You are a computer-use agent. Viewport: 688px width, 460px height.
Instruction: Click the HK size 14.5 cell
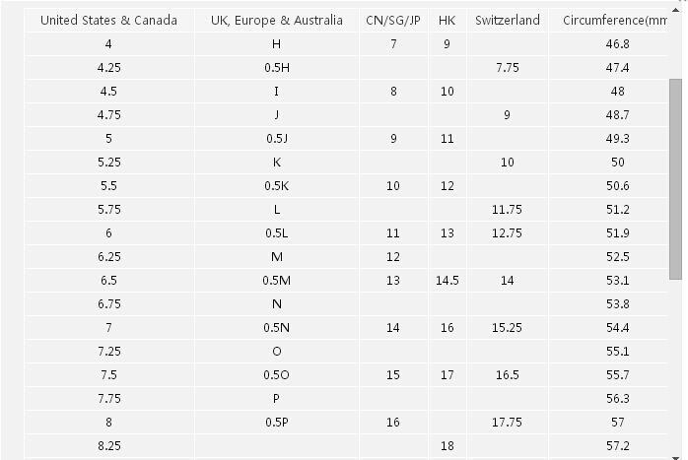(x=447, y=281)
